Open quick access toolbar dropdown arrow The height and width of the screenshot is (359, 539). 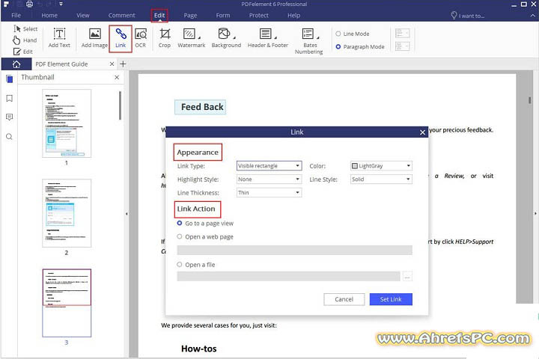tap(61, 4)
